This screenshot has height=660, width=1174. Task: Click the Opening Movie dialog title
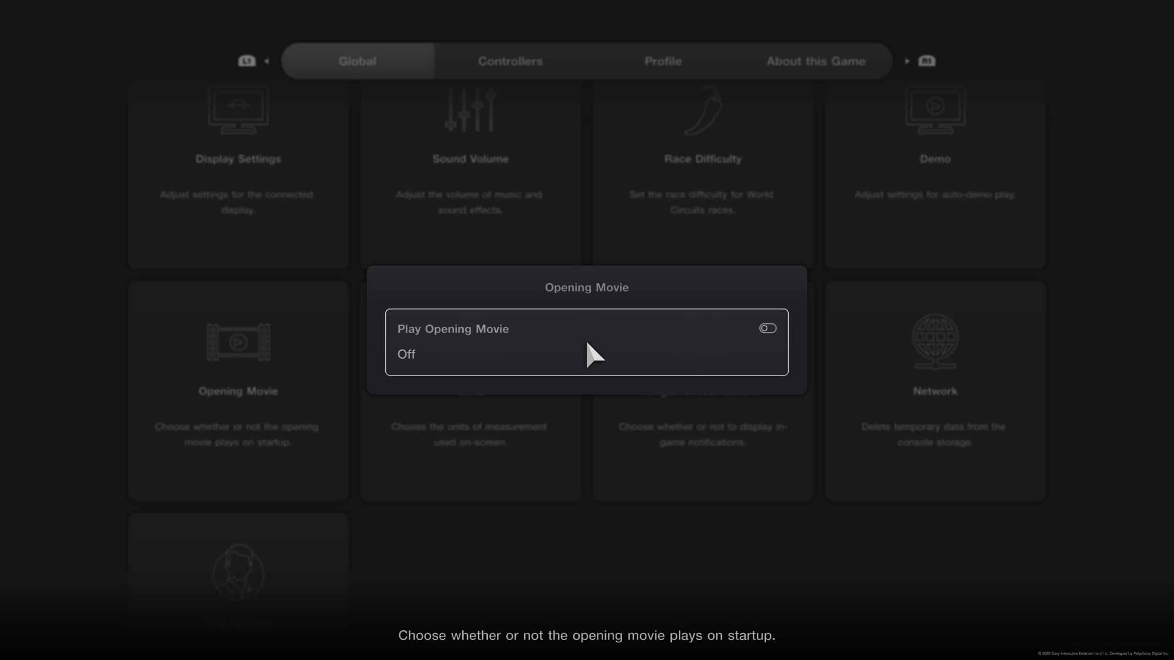tap(587, 287)
